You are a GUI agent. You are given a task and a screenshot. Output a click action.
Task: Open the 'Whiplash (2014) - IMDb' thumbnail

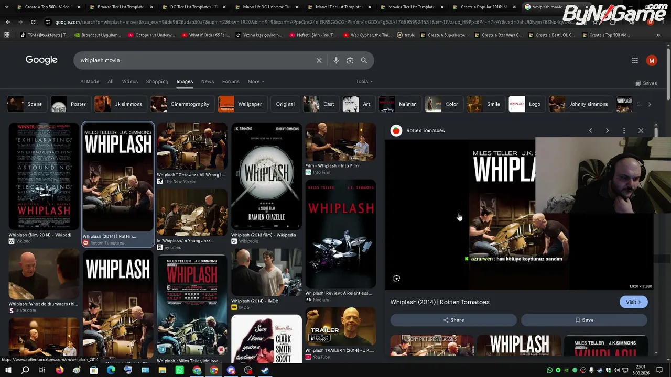[x=266, y=272]
